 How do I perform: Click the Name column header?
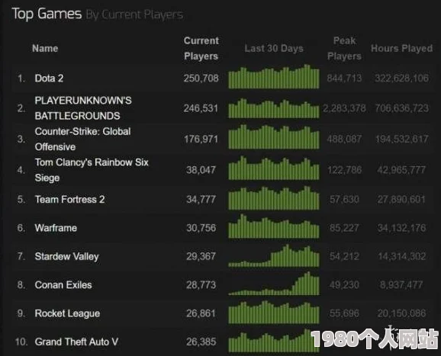pyautogui.click(x=45, y=48)
